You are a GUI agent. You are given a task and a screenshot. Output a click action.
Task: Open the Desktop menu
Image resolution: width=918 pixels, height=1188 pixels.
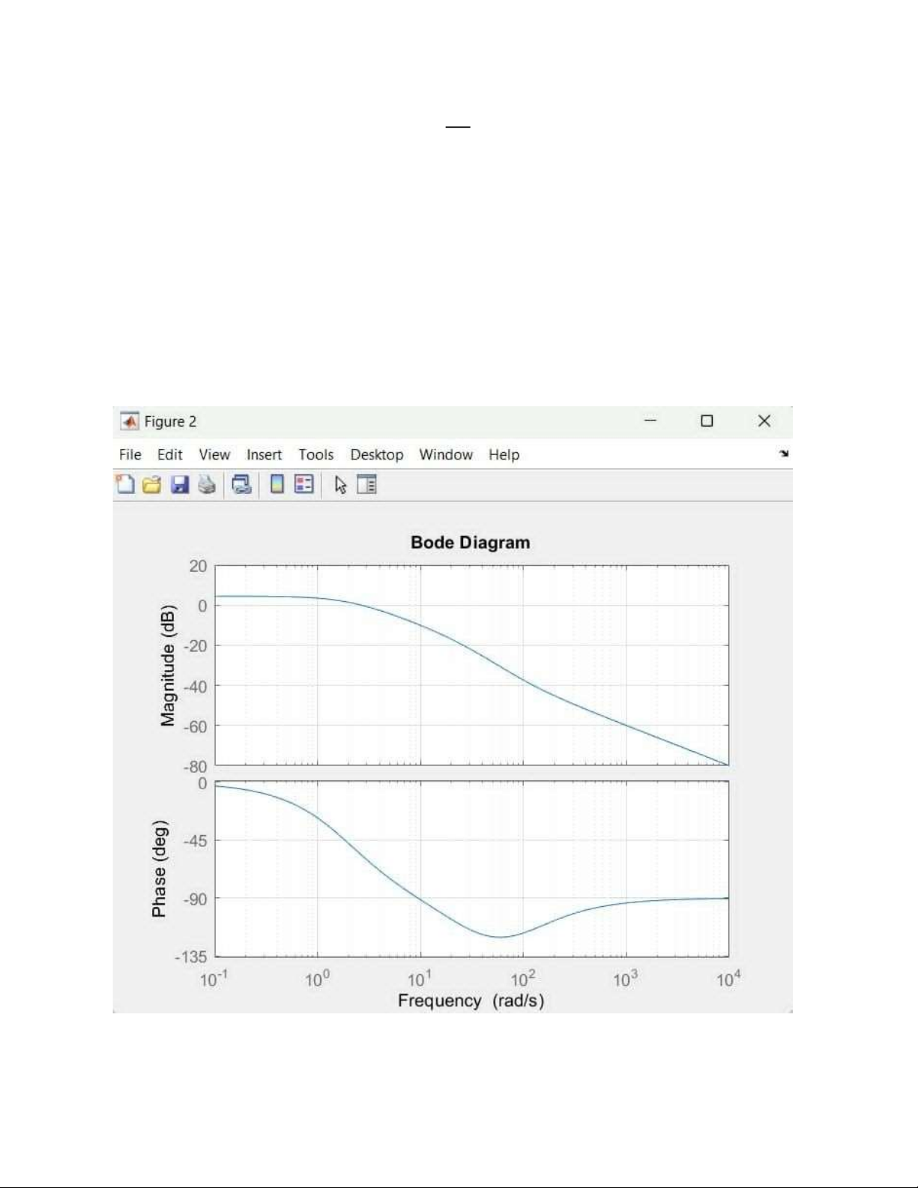[376, 455]
